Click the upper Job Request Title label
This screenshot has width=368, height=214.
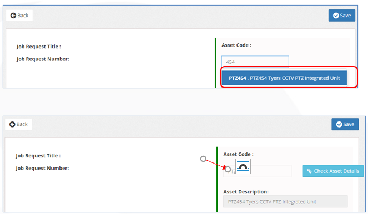pyautogui.click(x=39, y=47)
